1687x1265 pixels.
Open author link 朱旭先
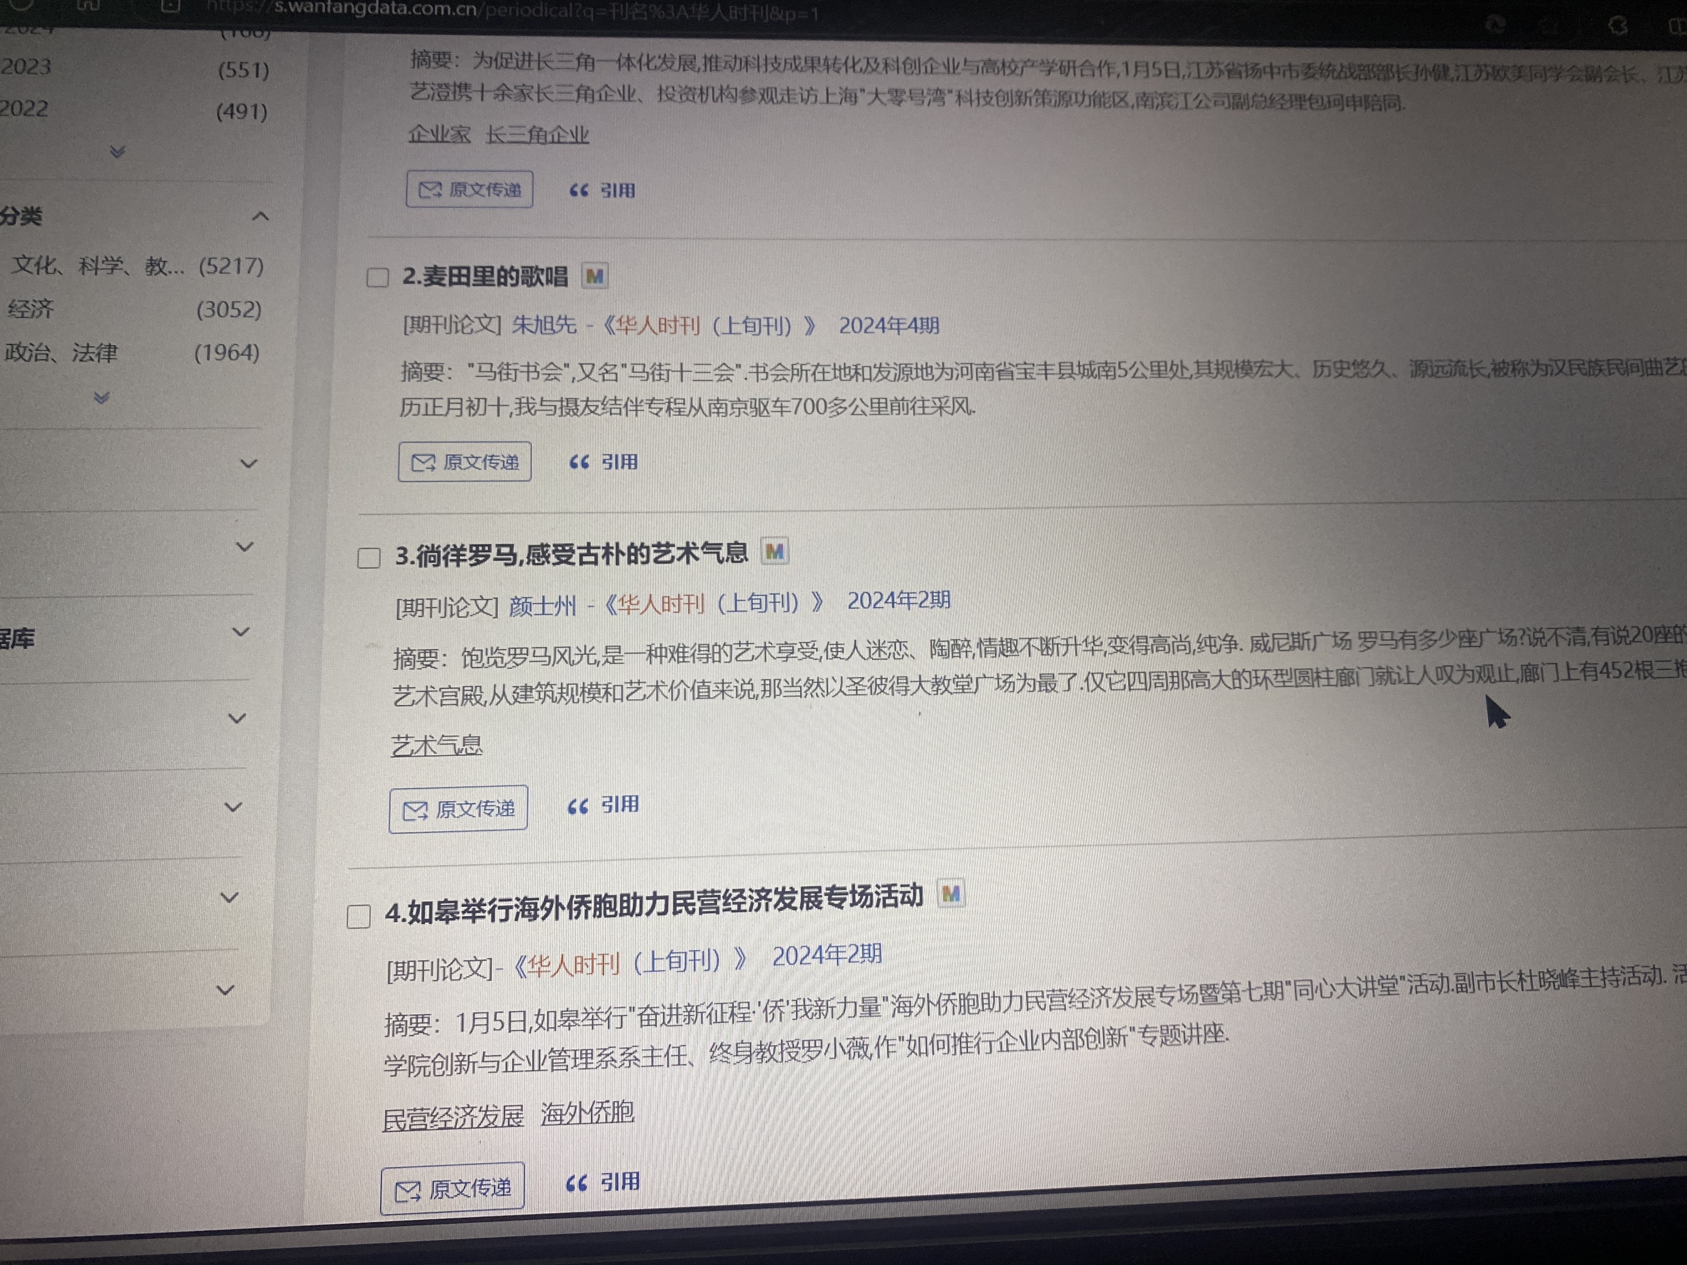(x=544, y=325)
